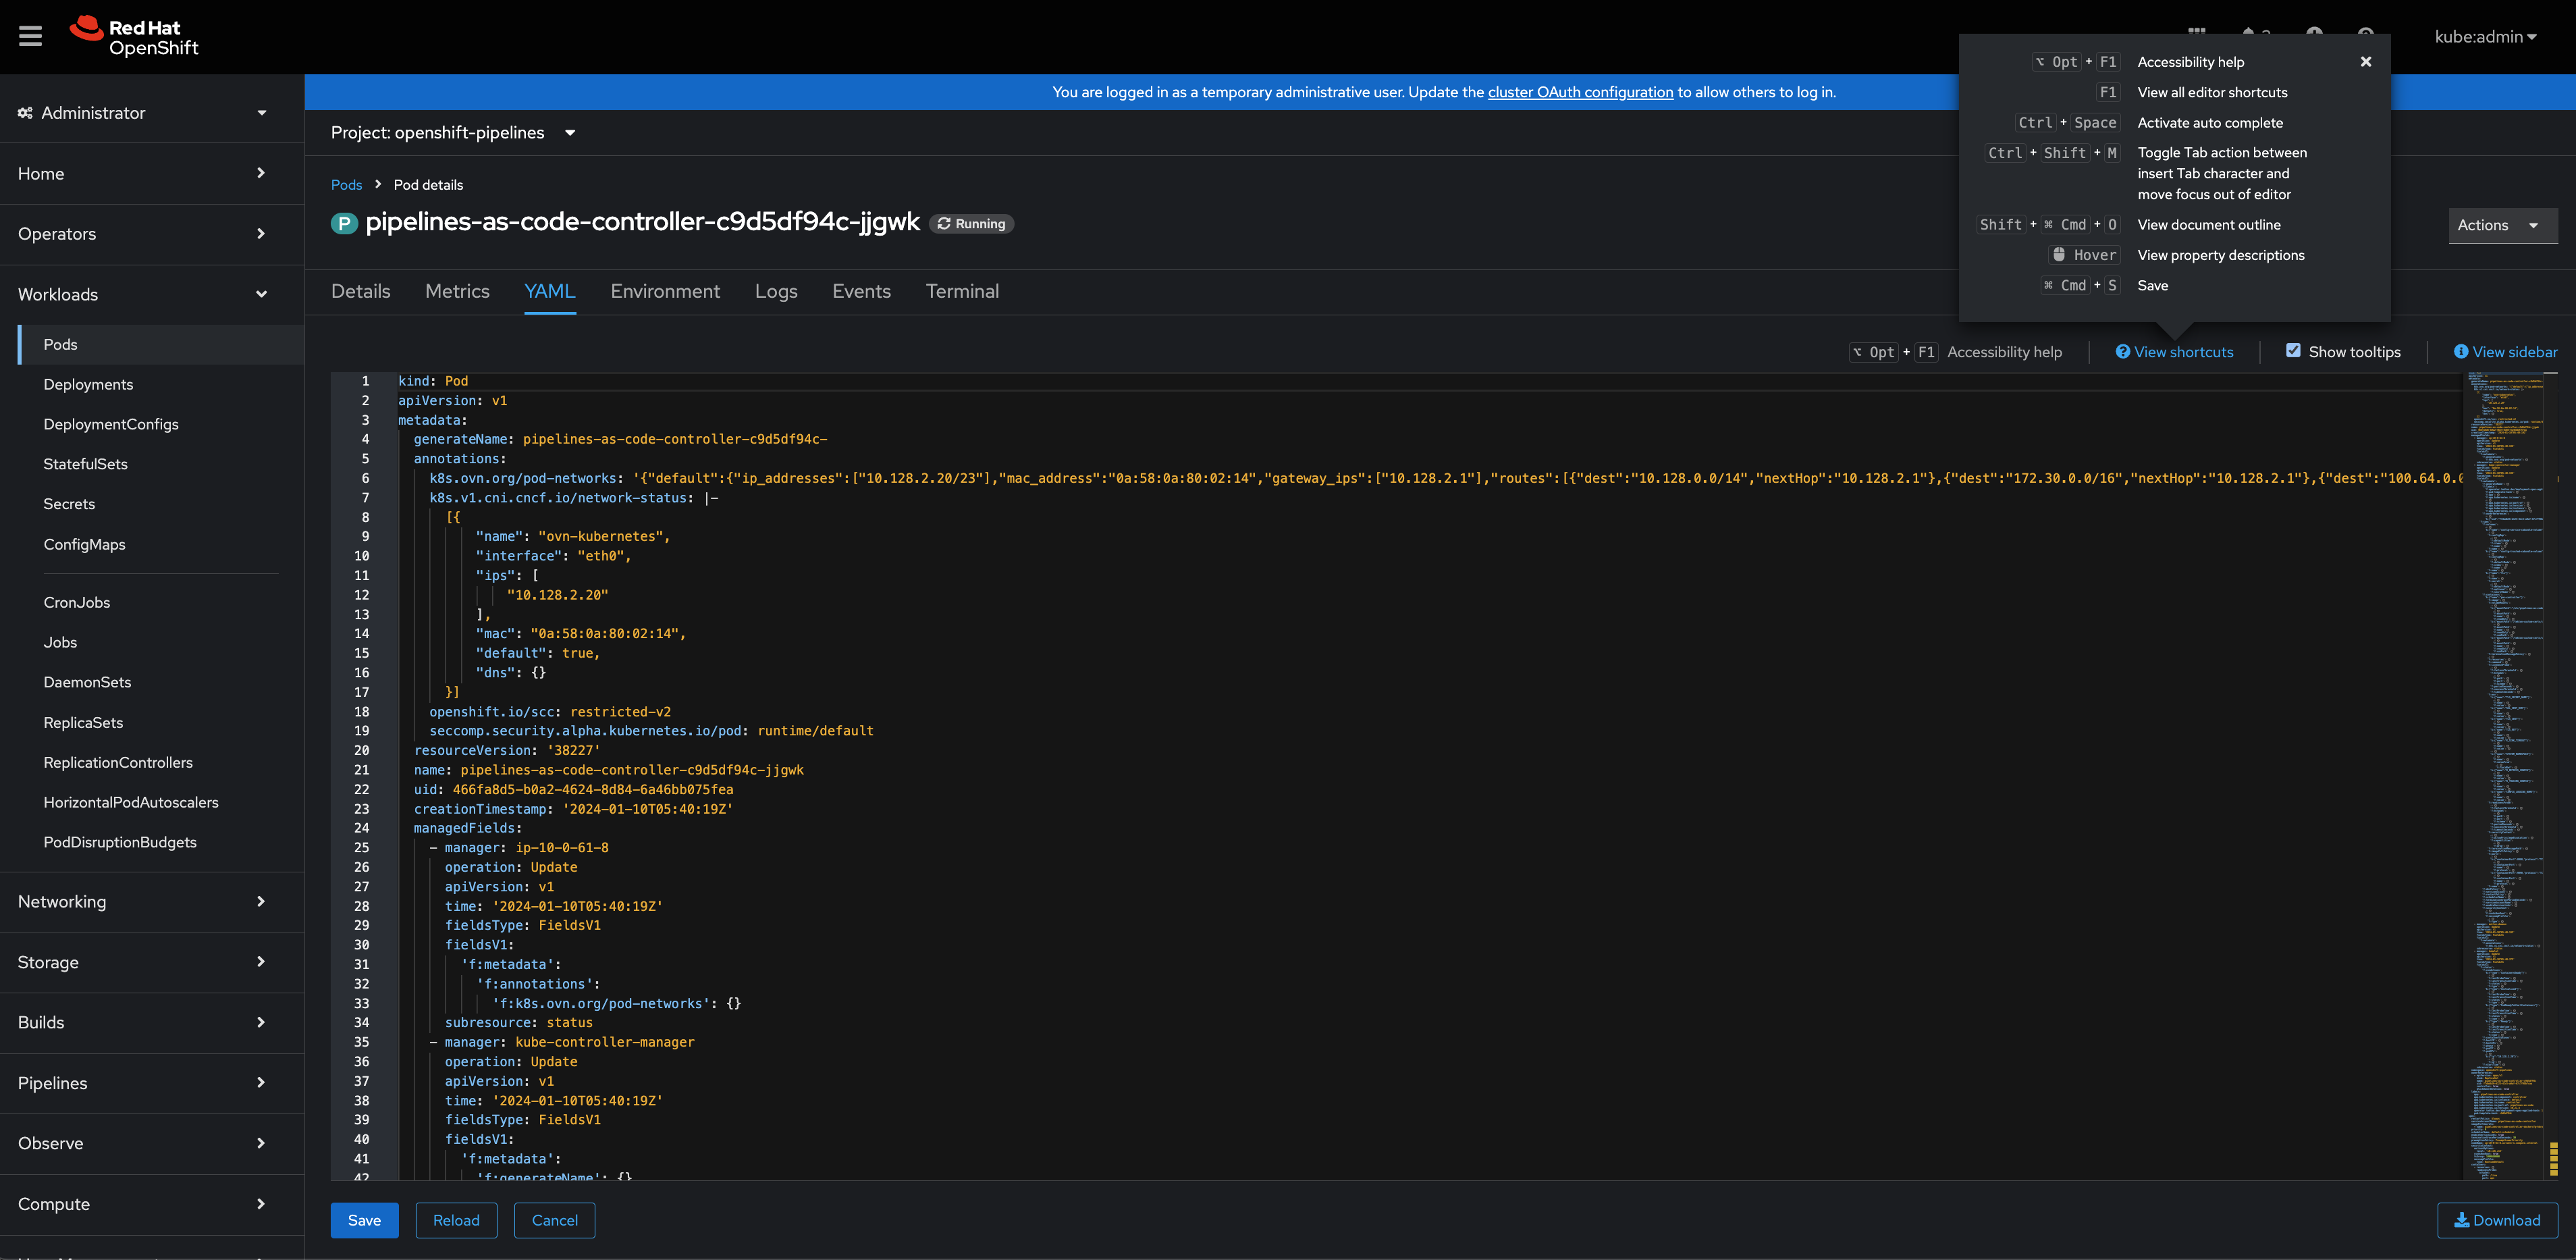
Task: Click the Reload button
Action: [x=456, y=1220]
